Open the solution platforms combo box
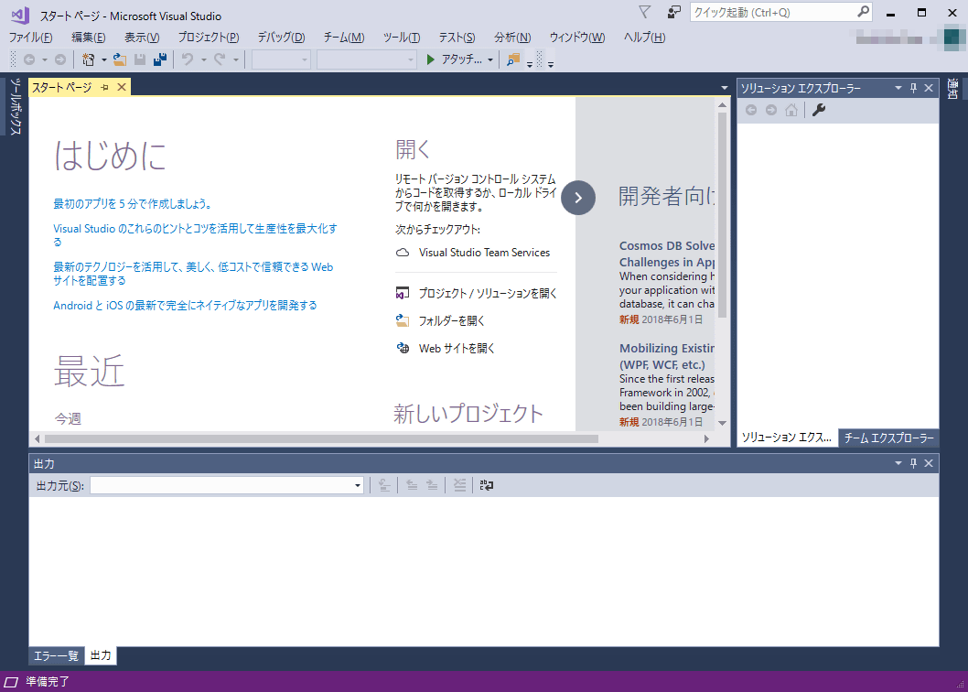This screenshot has height=692, width=968. coord(367,59)
